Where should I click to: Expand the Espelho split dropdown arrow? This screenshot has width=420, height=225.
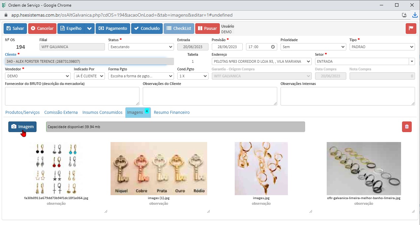(89, 28)
